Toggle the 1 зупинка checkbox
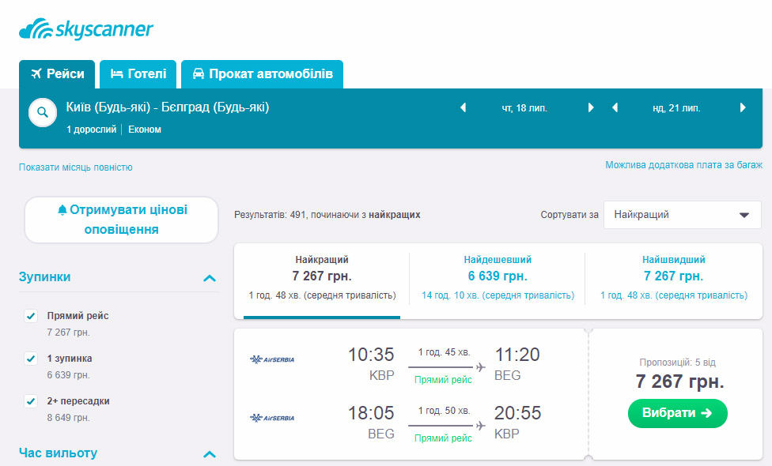Image resolution: width=772 pixels, height=466 pixels. (x=31, y=359)
